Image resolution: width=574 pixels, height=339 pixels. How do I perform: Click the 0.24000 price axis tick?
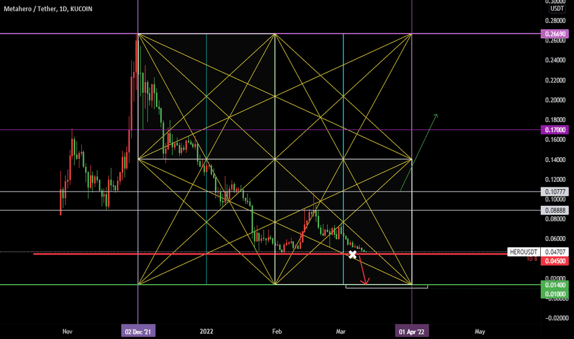click(555, 60)
